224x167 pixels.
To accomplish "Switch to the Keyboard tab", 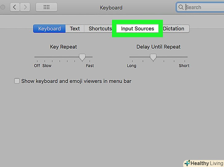I will pos(49,29).
